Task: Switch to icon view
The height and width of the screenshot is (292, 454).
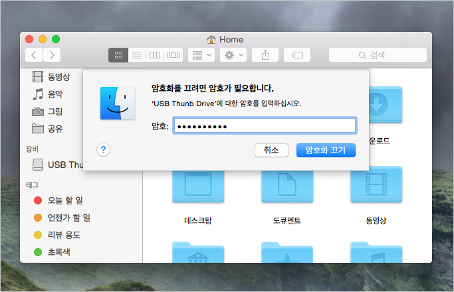Action: pyautogui.click(x=118, y=55)
